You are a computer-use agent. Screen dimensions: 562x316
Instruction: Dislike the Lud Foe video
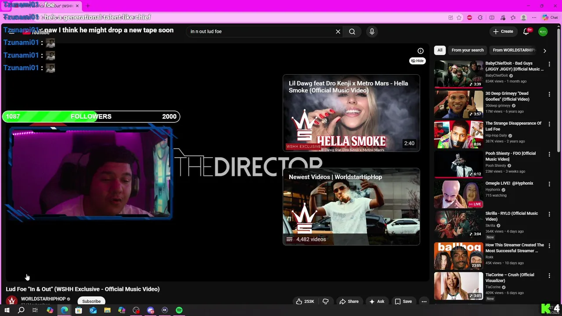pyautogui.click(x=325, y=302)
